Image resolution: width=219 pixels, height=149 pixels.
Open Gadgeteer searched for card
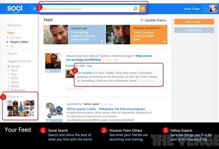[x=148, y=35]
